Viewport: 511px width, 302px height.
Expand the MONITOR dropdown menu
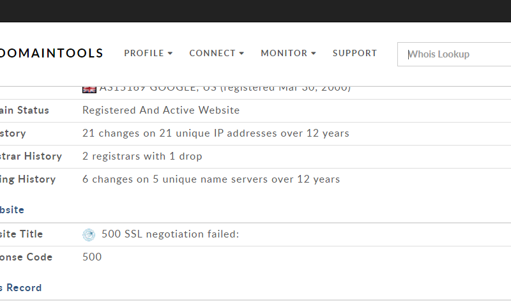[288, 54]
